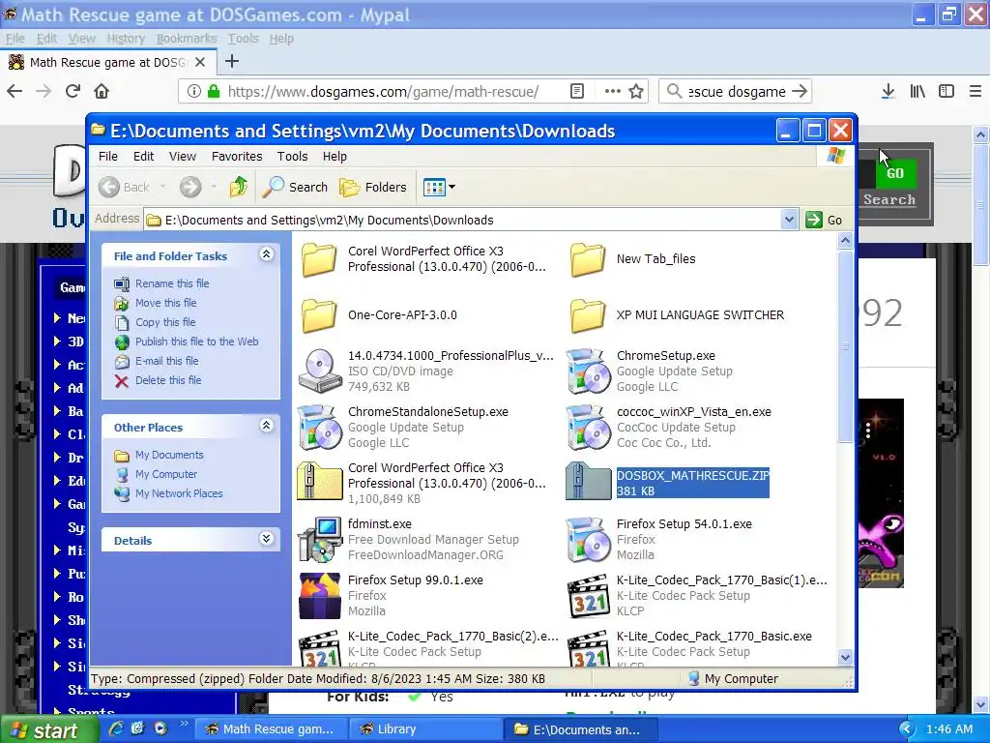Open the Windows start menu
This screenshot has width=990, height=743.
pos(49,730)
